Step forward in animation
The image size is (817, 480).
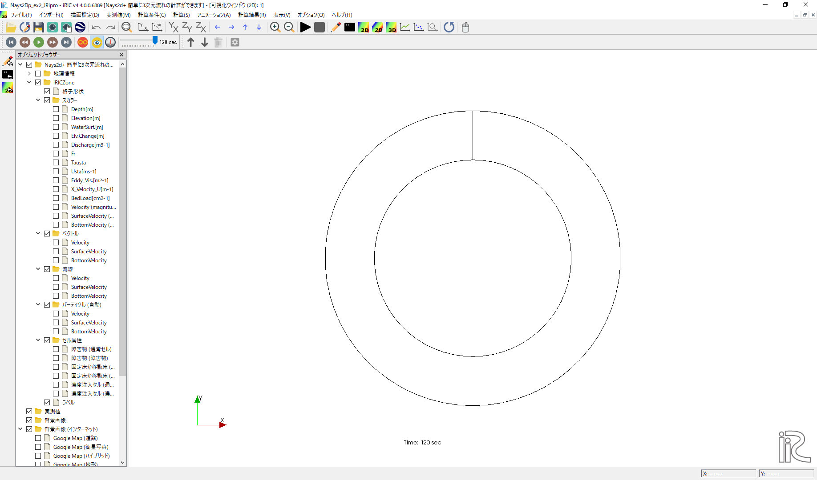click(53, 42)
